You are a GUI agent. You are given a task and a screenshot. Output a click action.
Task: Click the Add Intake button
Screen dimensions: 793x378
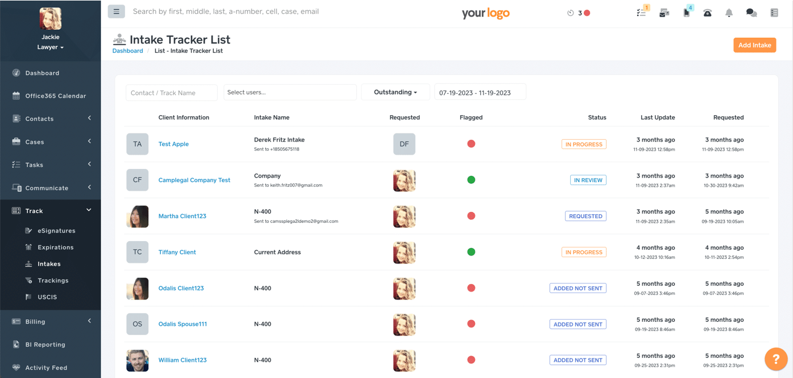[x=754, y=45]
